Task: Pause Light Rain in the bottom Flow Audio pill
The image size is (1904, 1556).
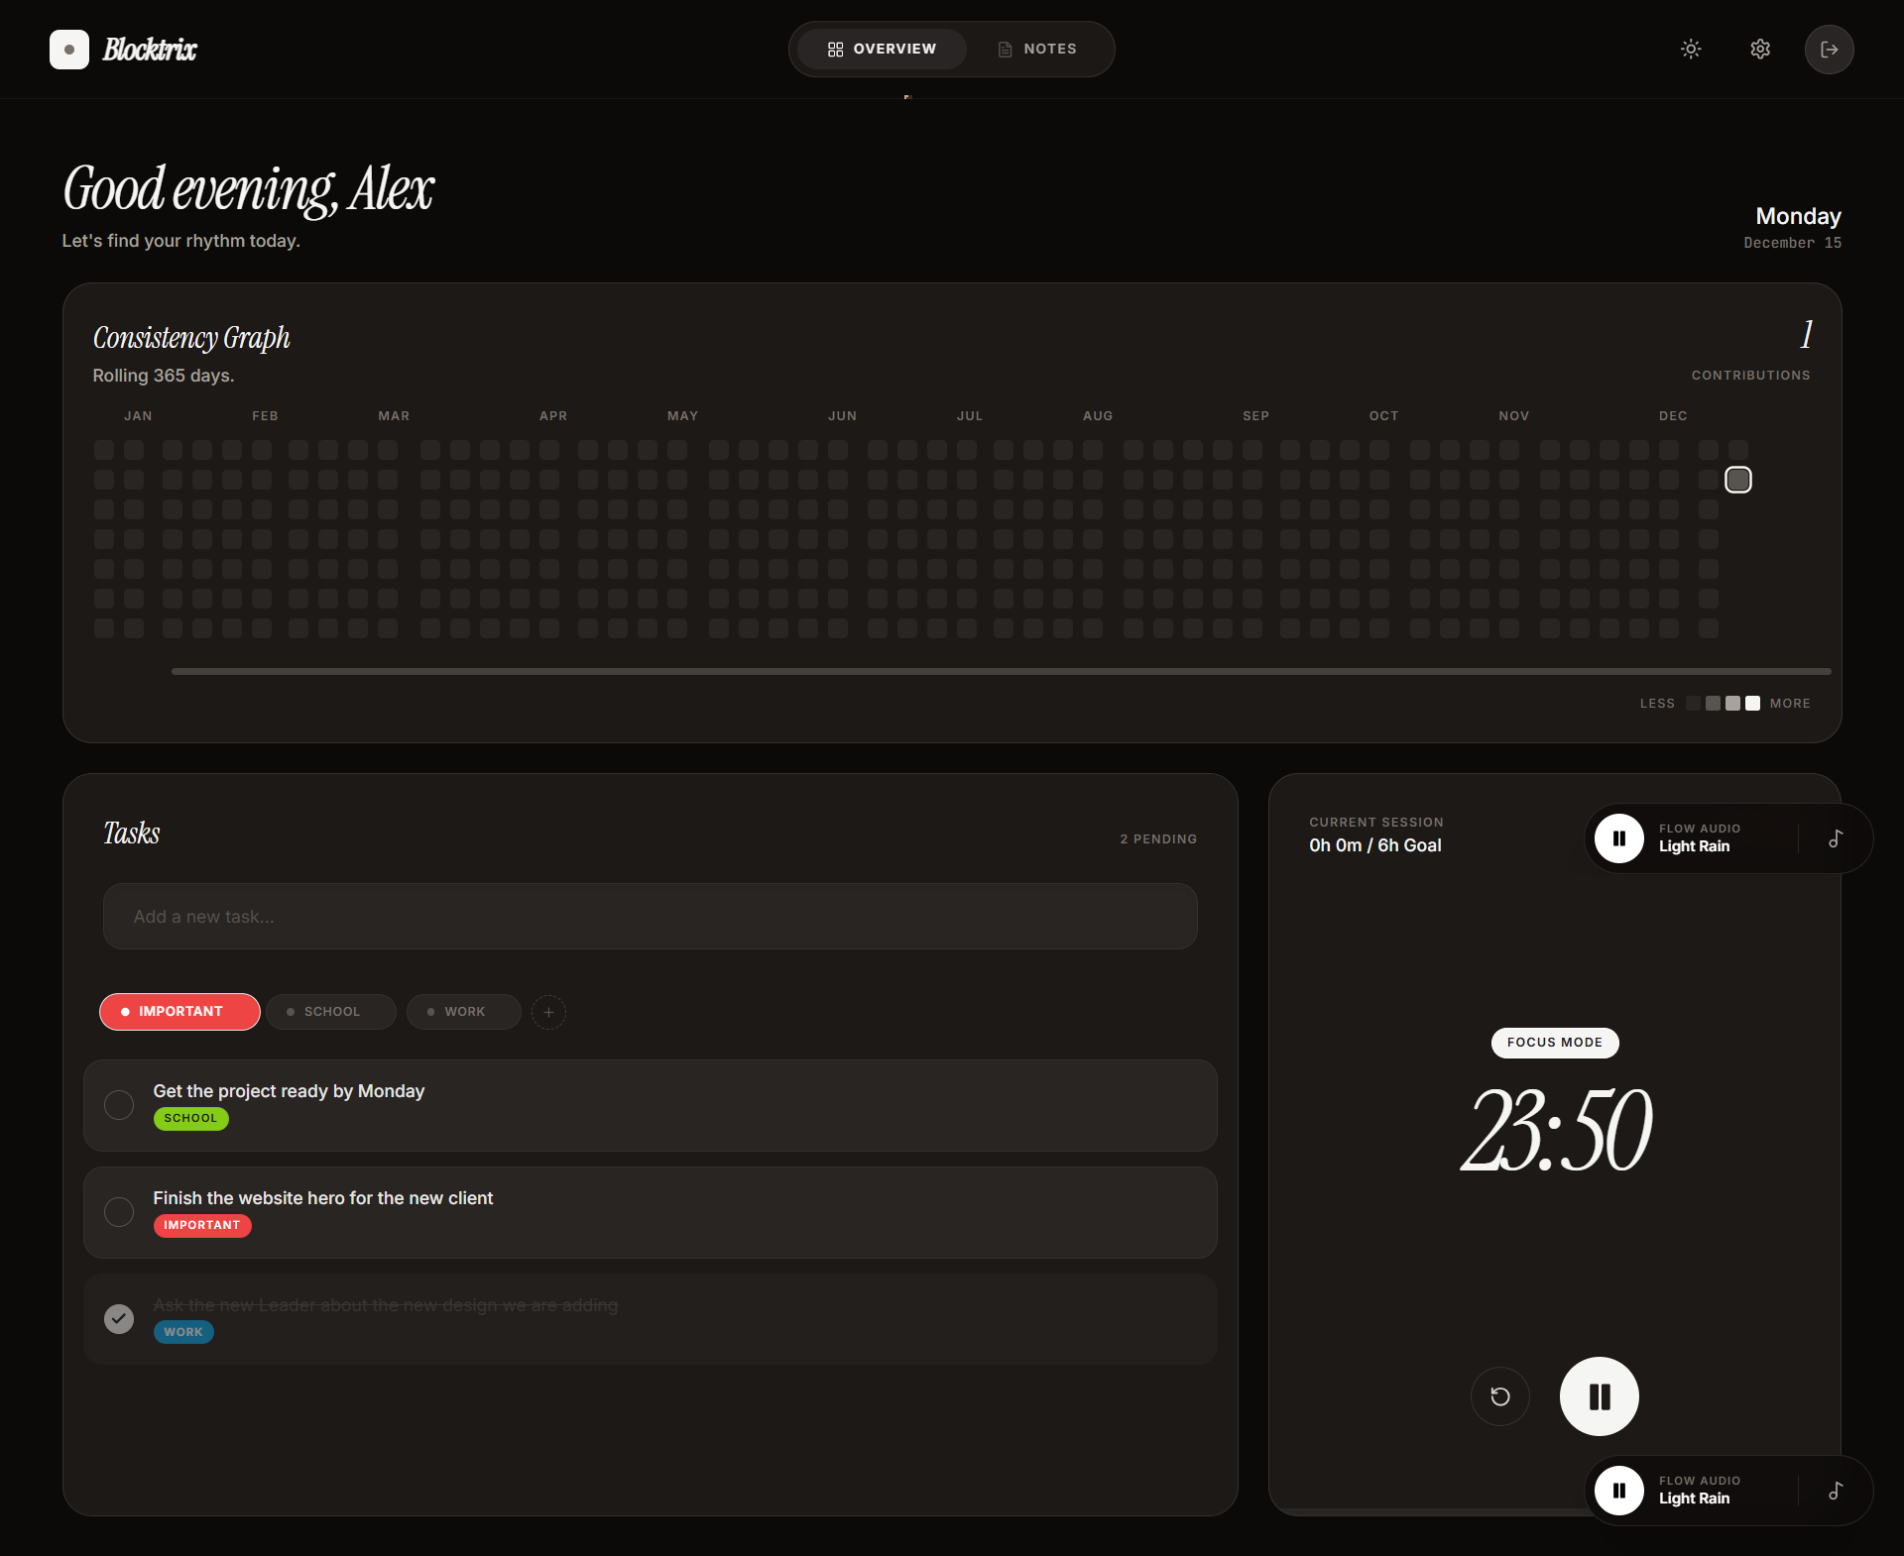Action: [1618, 1491]
